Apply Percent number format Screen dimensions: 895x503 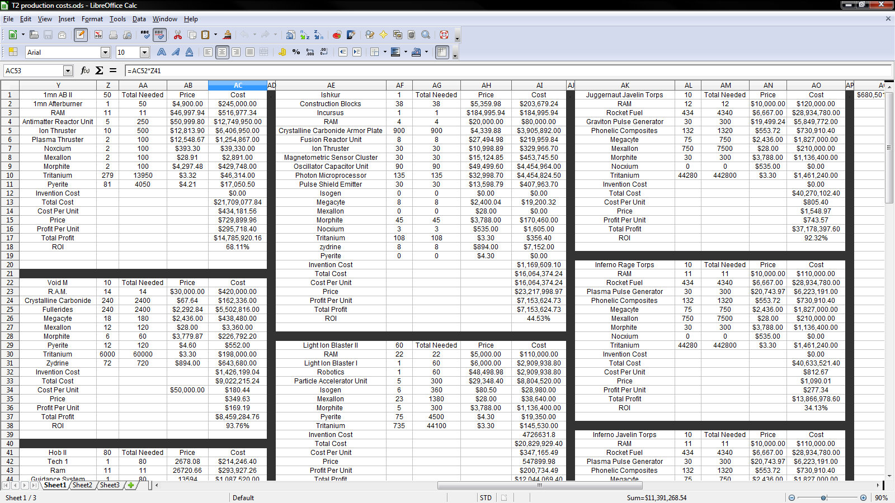click(296, 52)
